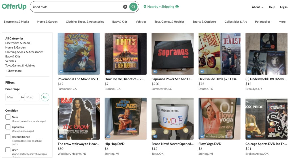290x158 pixels.
Task: Click the Min price input field
Action: coord(13,97)
